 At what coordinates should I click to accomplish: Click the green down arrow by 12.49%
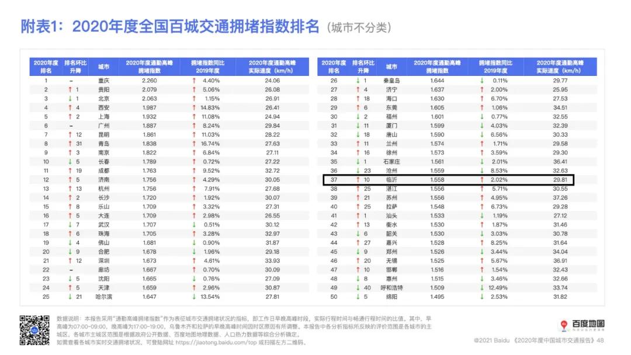(481, 288)
